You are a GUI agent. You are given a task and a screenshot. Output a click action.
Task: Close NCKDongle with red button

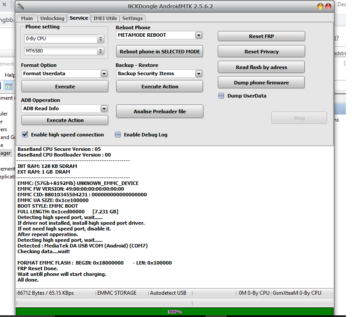(328, 7)
